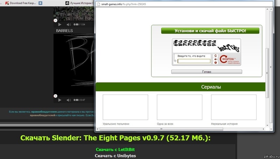Viewport: 280px width, 159px height.
Task: Open the Уральские пельмени thumbnail
Action: point(125,107)
